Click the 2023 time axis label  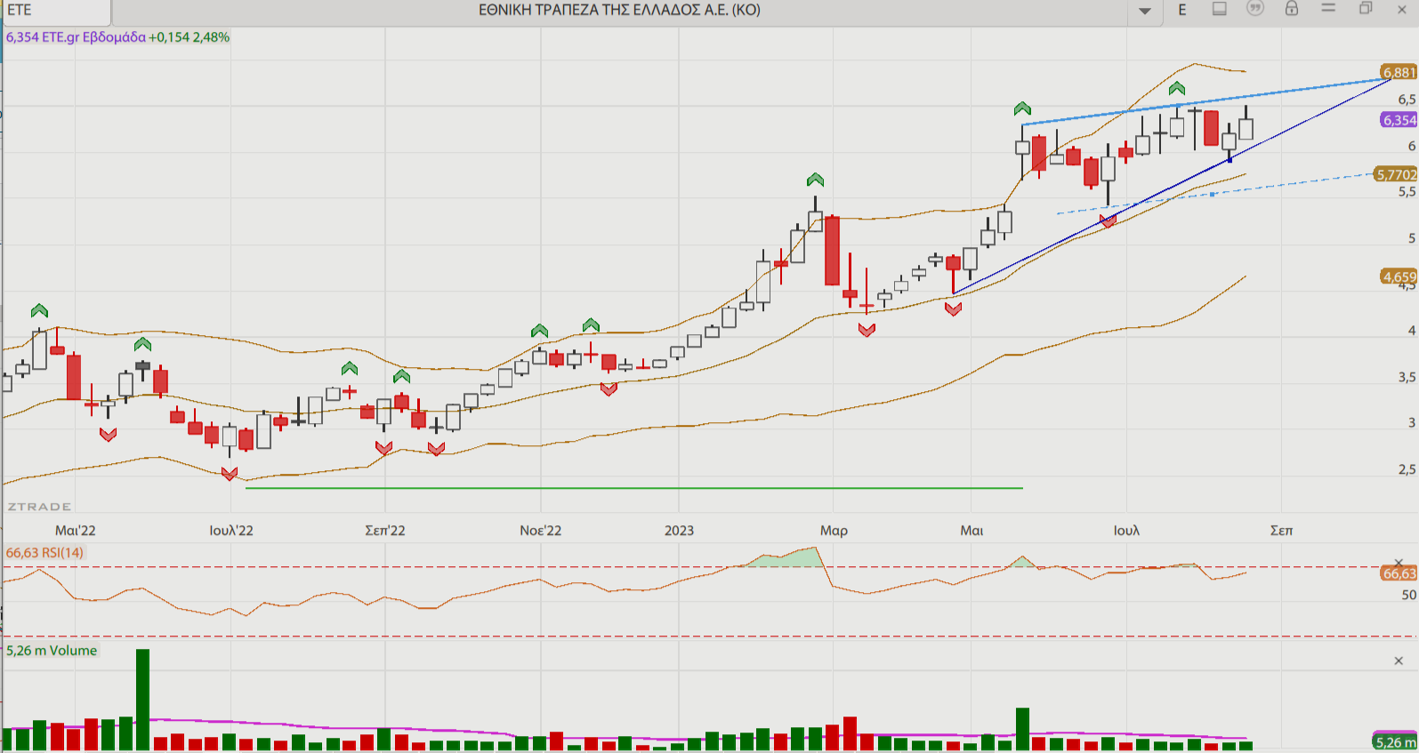pyautogui.click(x=679, y=531)
